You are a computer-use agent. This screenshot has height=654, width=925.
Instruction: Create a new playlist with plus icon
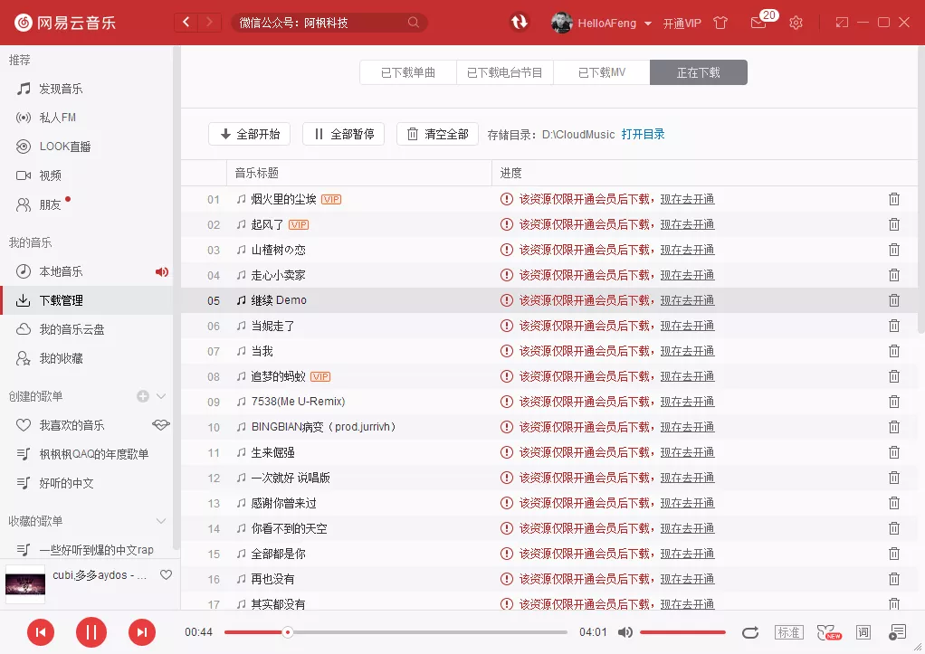(143, 396)
